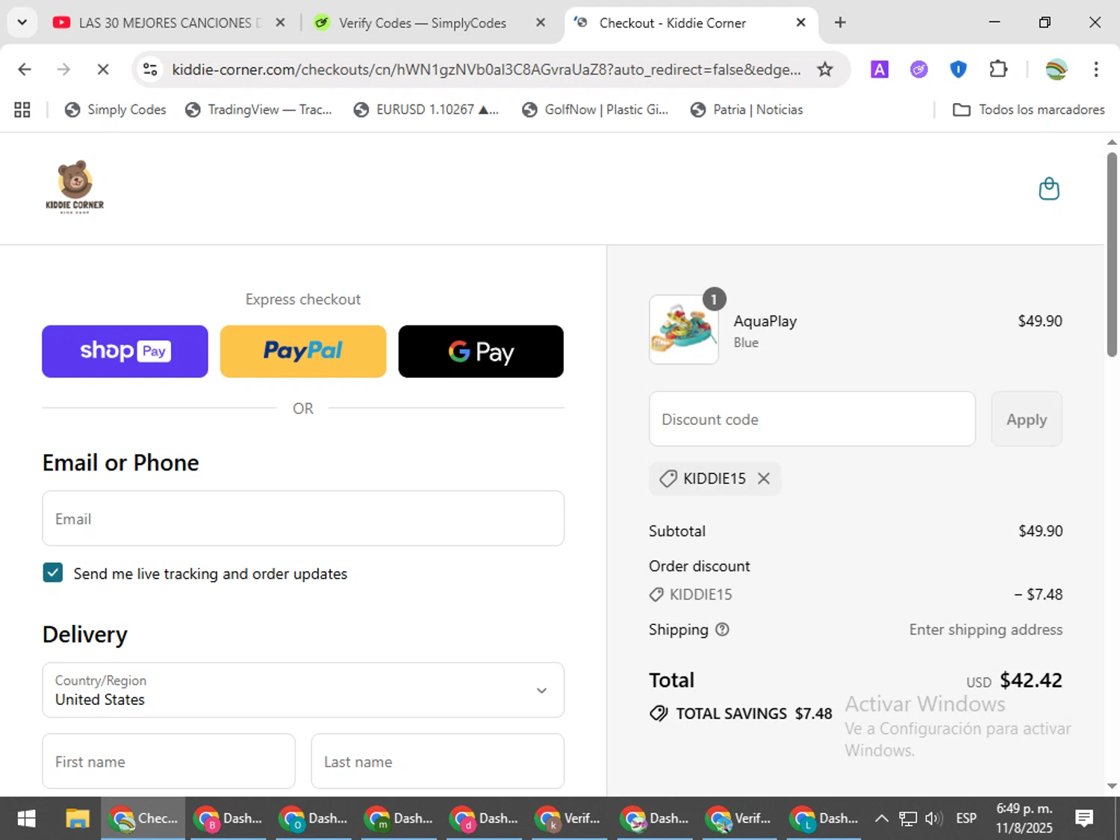Close the YouTube LAS 30 MEJORES CANCIONES tab

coord(280,22)
